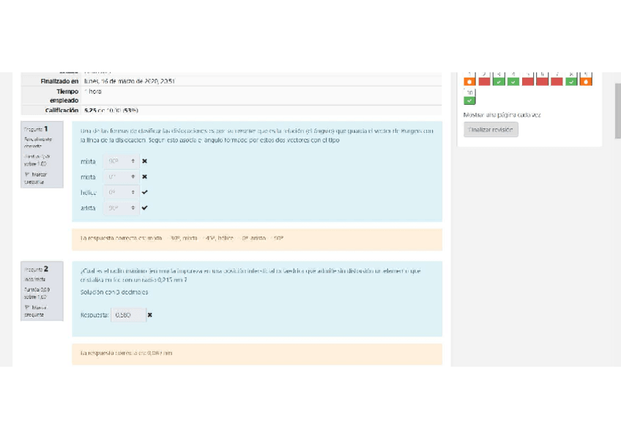Viewport: 621px width, 439px height.
Task: Click the 'Mostrar una página cada vez' link
Action: tap(502, 115)
